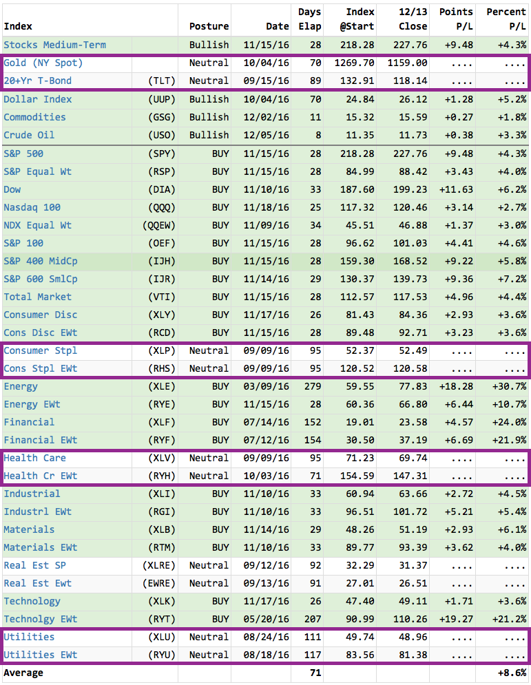Select the Financial EWt link
The width and height of the screenshot is (531, 685).
coord(41,440)
